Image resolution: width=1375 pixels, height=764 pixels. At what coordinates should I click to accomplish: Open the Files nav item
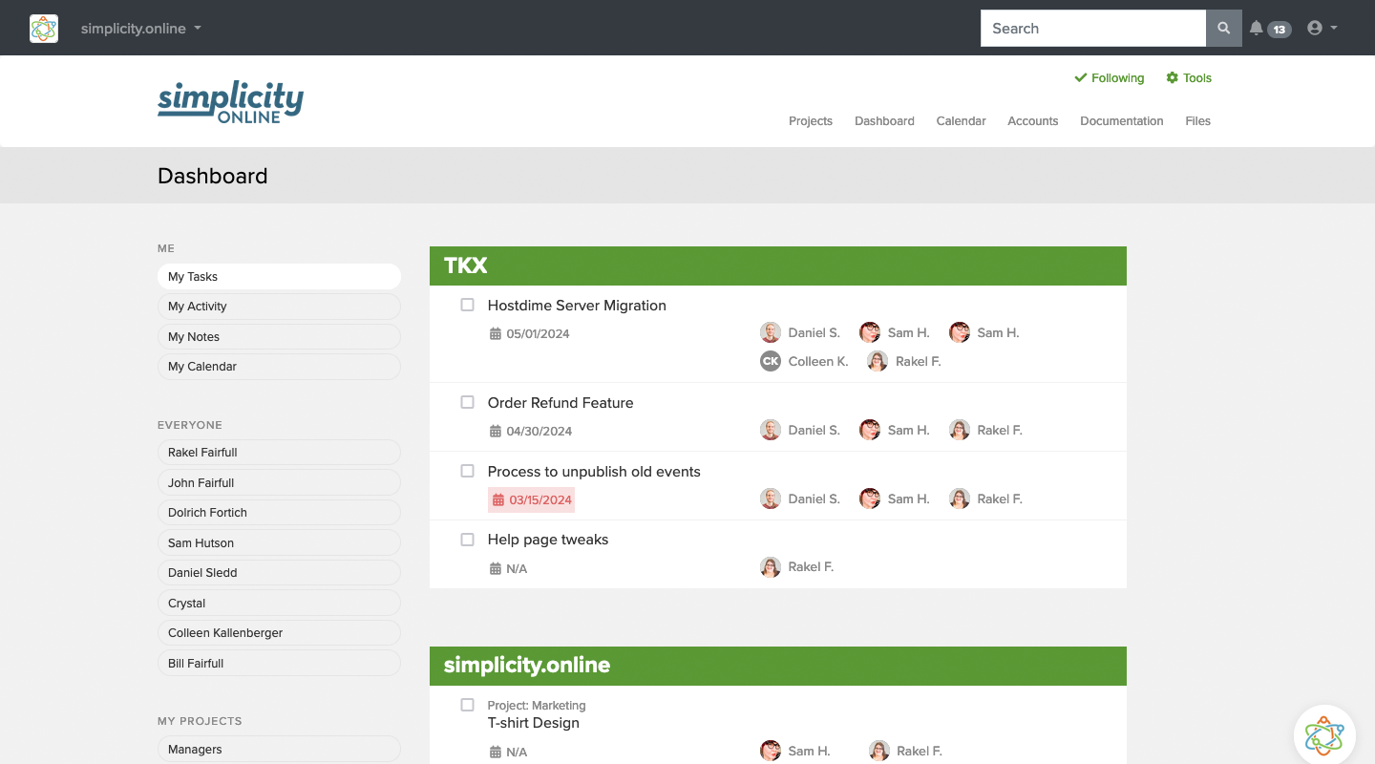click(1197, 121)
